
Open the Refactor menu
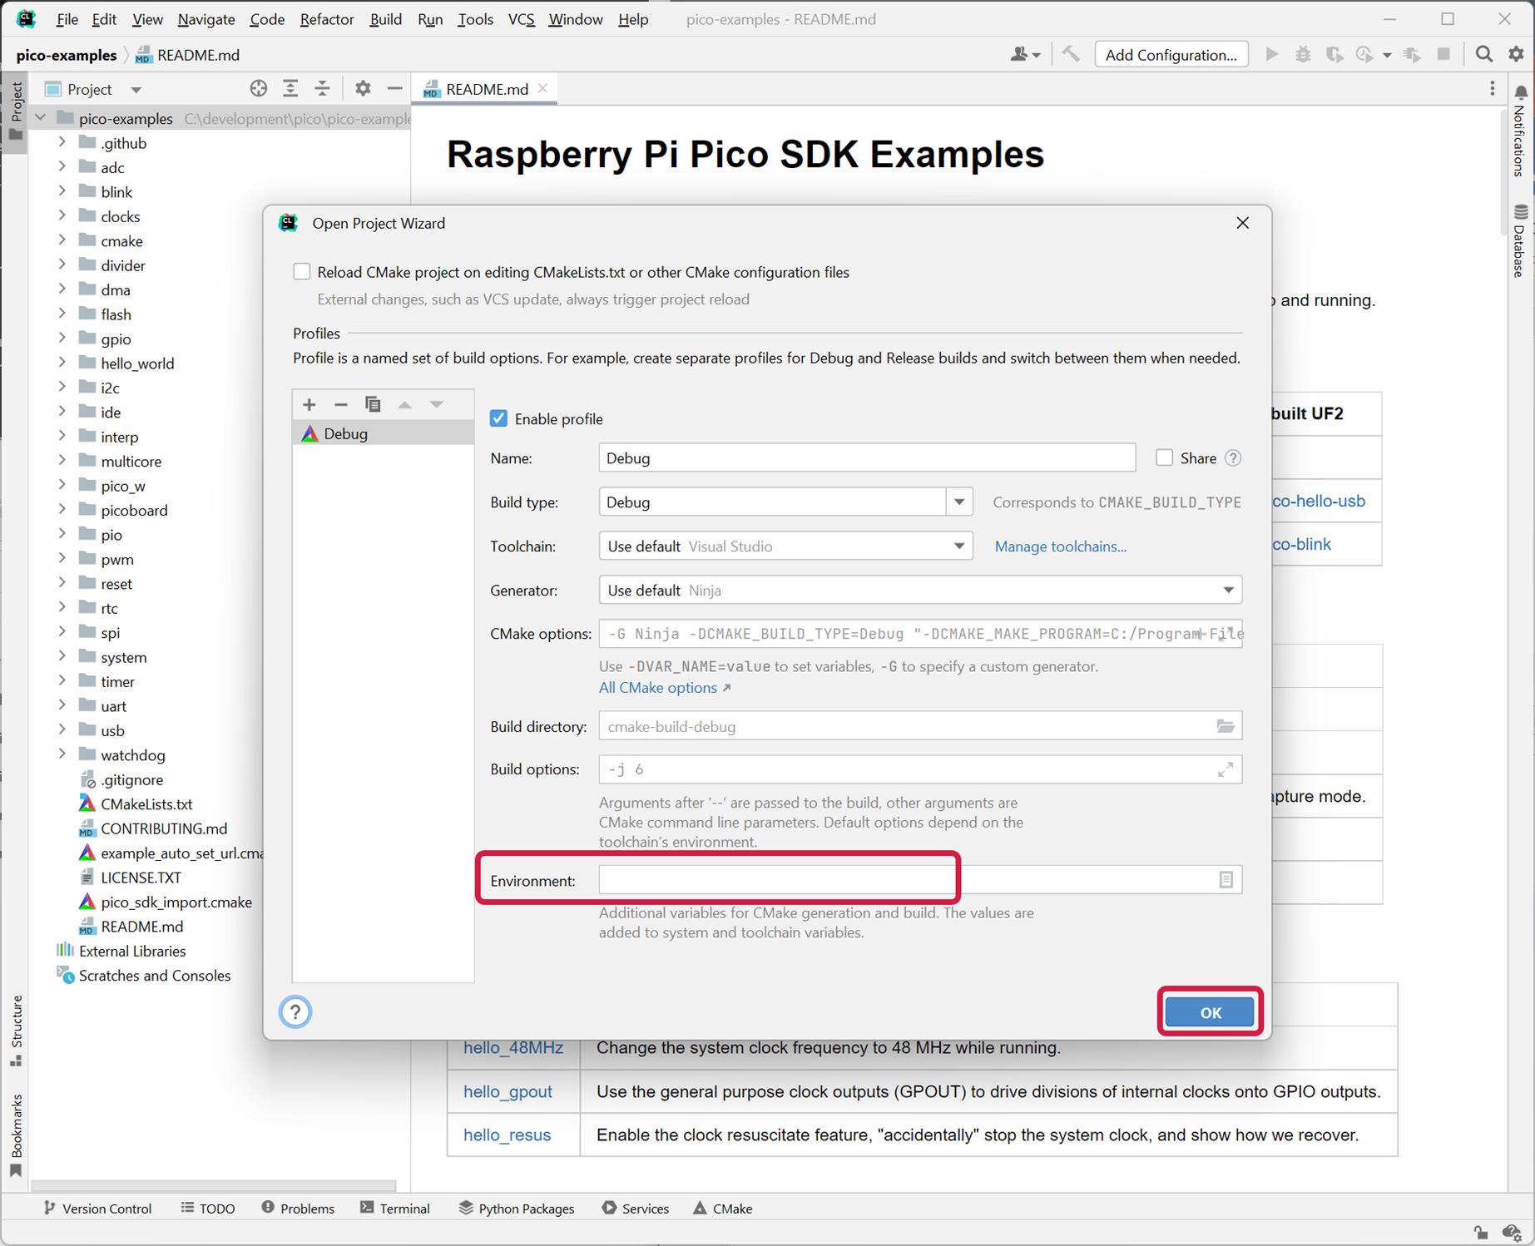(x=327, y=19)
